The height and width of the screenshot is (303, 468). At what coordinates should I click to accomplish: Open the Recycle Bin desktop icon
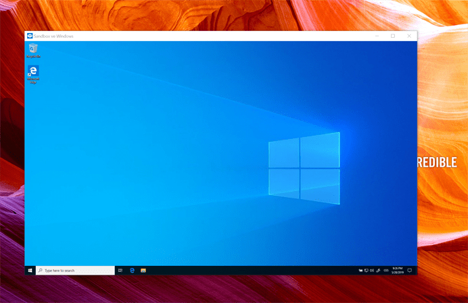point(33,49)
